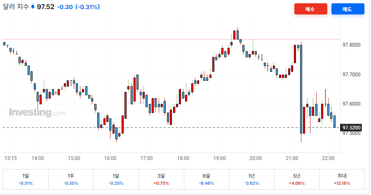Click the 14:00 time axis marker

click(x=38, y=158)
